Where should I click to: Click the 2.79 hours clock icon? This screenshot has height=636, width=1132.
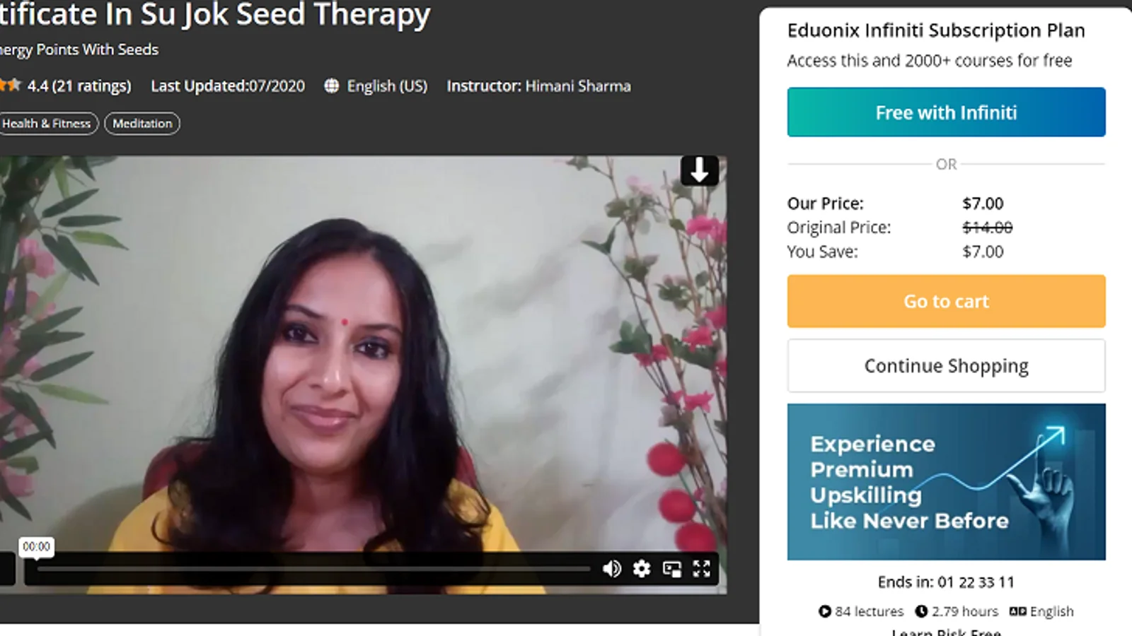click(x=921, y=611)
